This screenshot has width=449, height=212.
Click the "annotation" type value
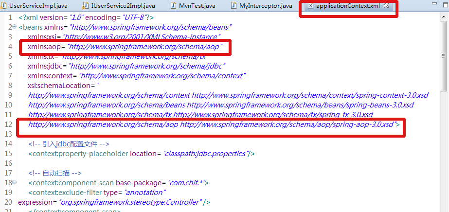(x=145, y=192)
